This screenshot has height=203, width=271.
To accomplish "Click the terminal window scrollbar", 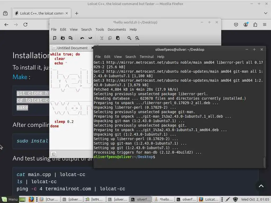I will (x=264, y=162).
